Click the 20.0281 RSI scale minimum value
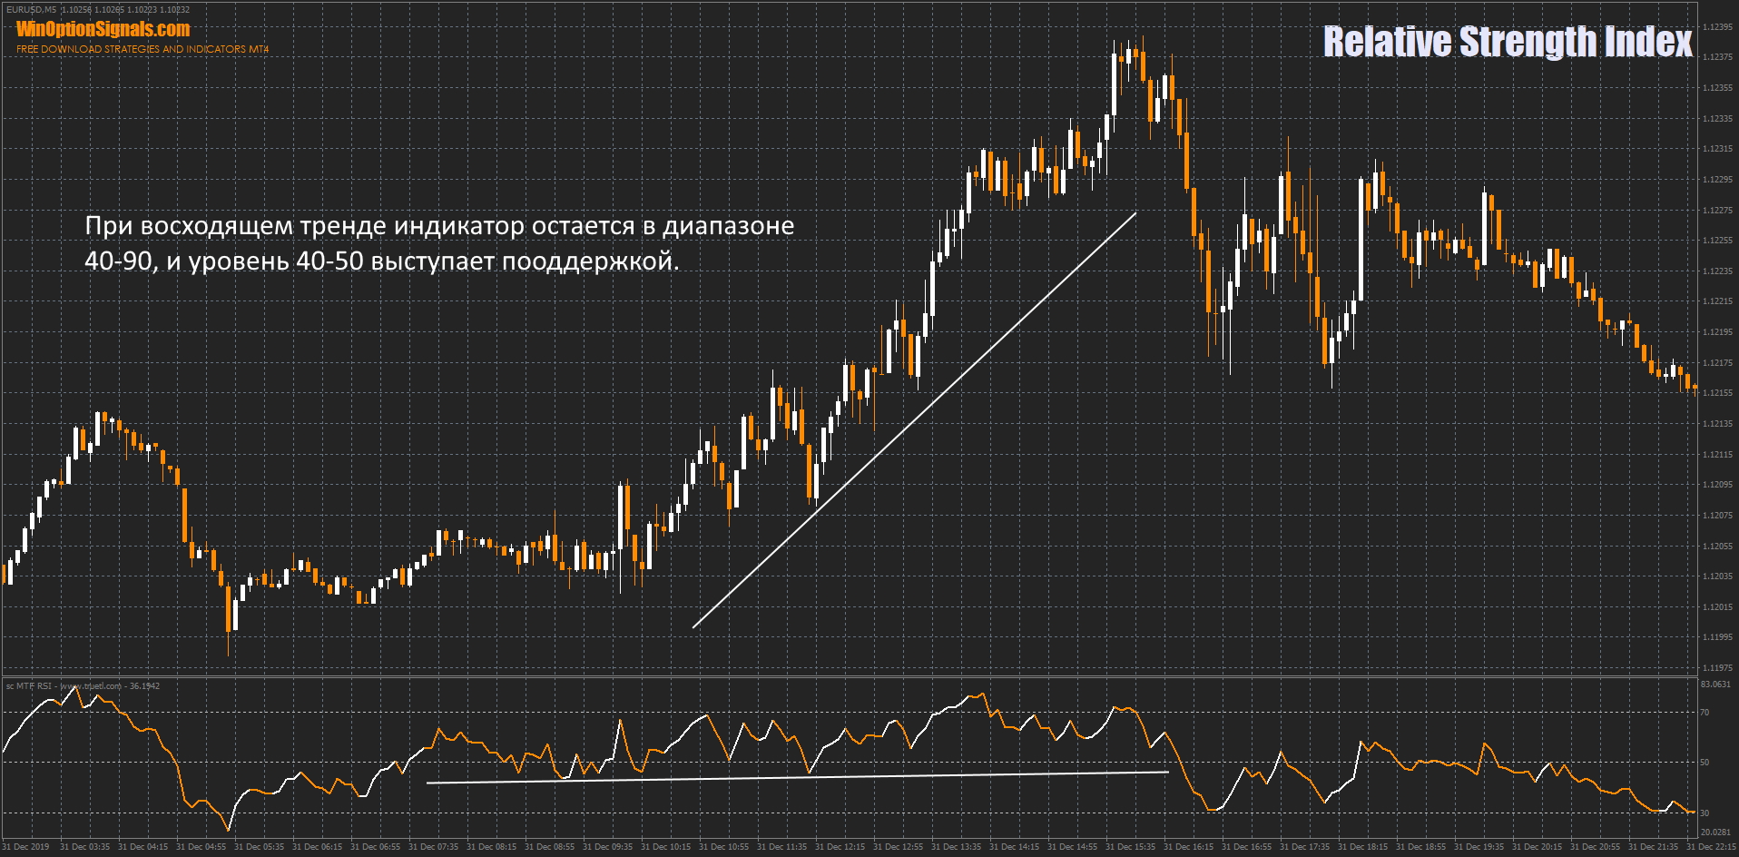 coord(1715,832)
